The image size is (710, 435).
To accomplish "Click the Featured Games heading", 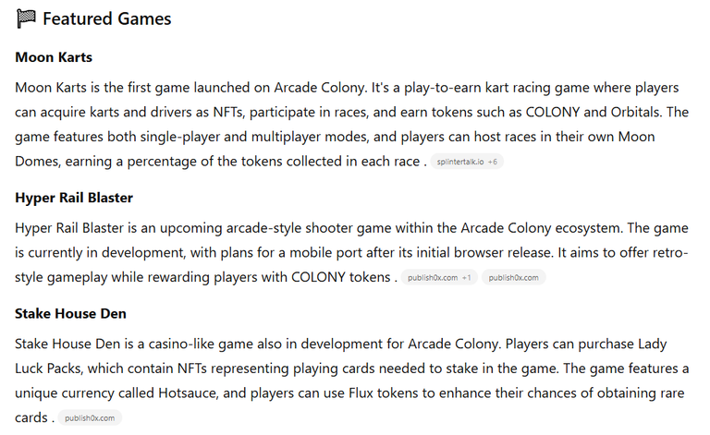I will click(107, 19).
